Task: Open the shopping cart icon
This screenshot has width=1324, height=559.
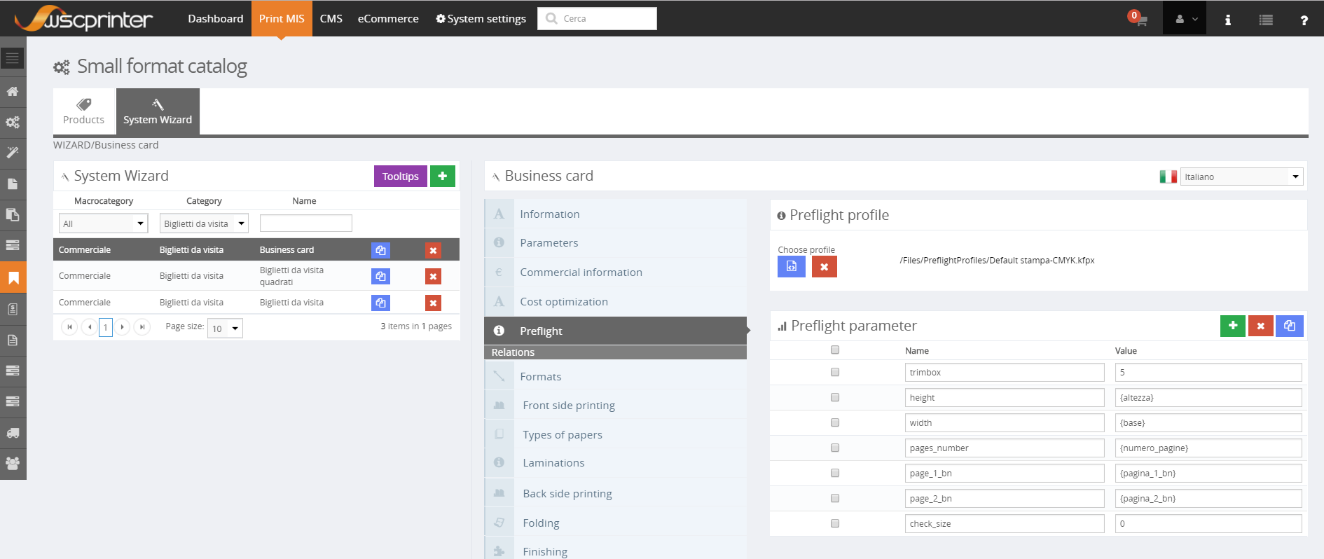Action: click(1140, 20)
